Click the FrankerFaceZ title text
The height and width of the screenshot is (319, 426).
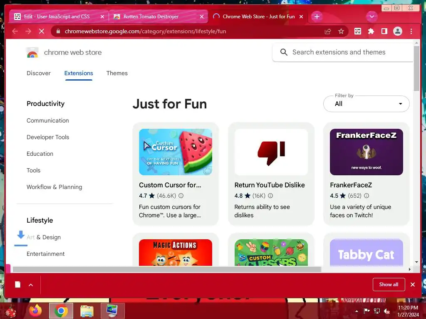(x=351, y=185)
